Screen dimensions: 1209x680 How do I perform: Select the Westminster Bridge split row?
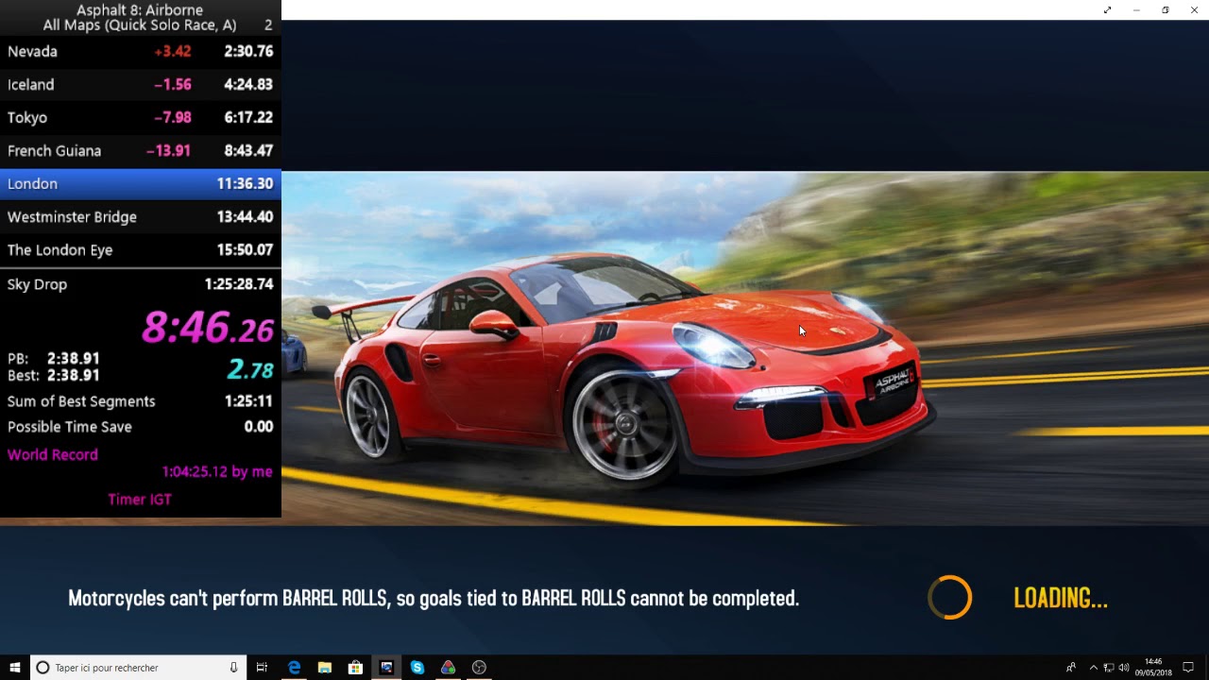coord(141,217)
